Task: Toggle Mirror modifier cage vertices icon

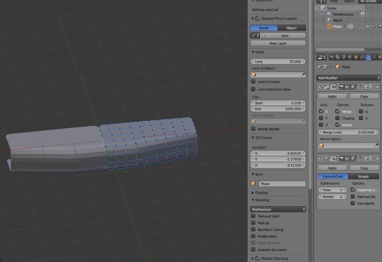Action: (358, 87)
